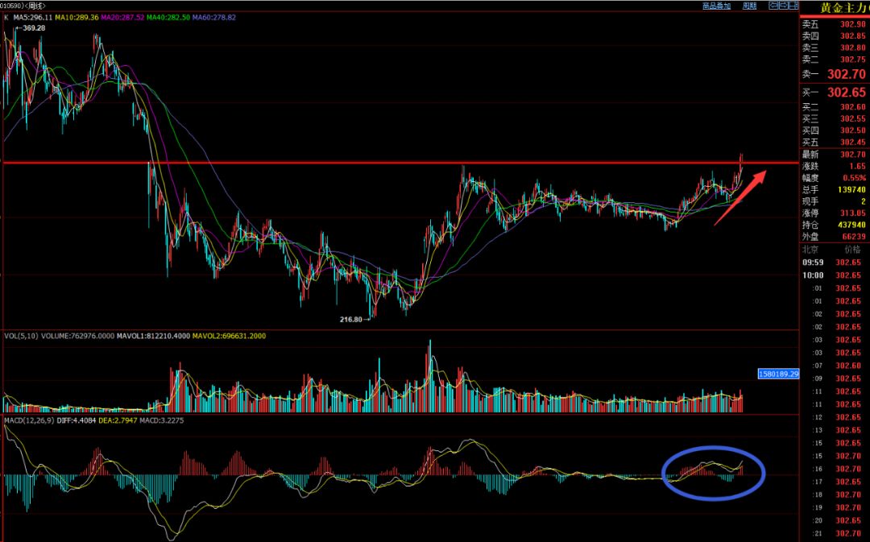Select the MA5 indicator label
The height and width of the screenshot is (542, 870).
coord(33,17)
